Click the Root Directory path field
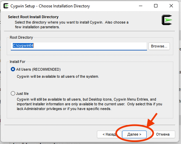The width and height of the screenshot is (181, 144). [79, 46]
